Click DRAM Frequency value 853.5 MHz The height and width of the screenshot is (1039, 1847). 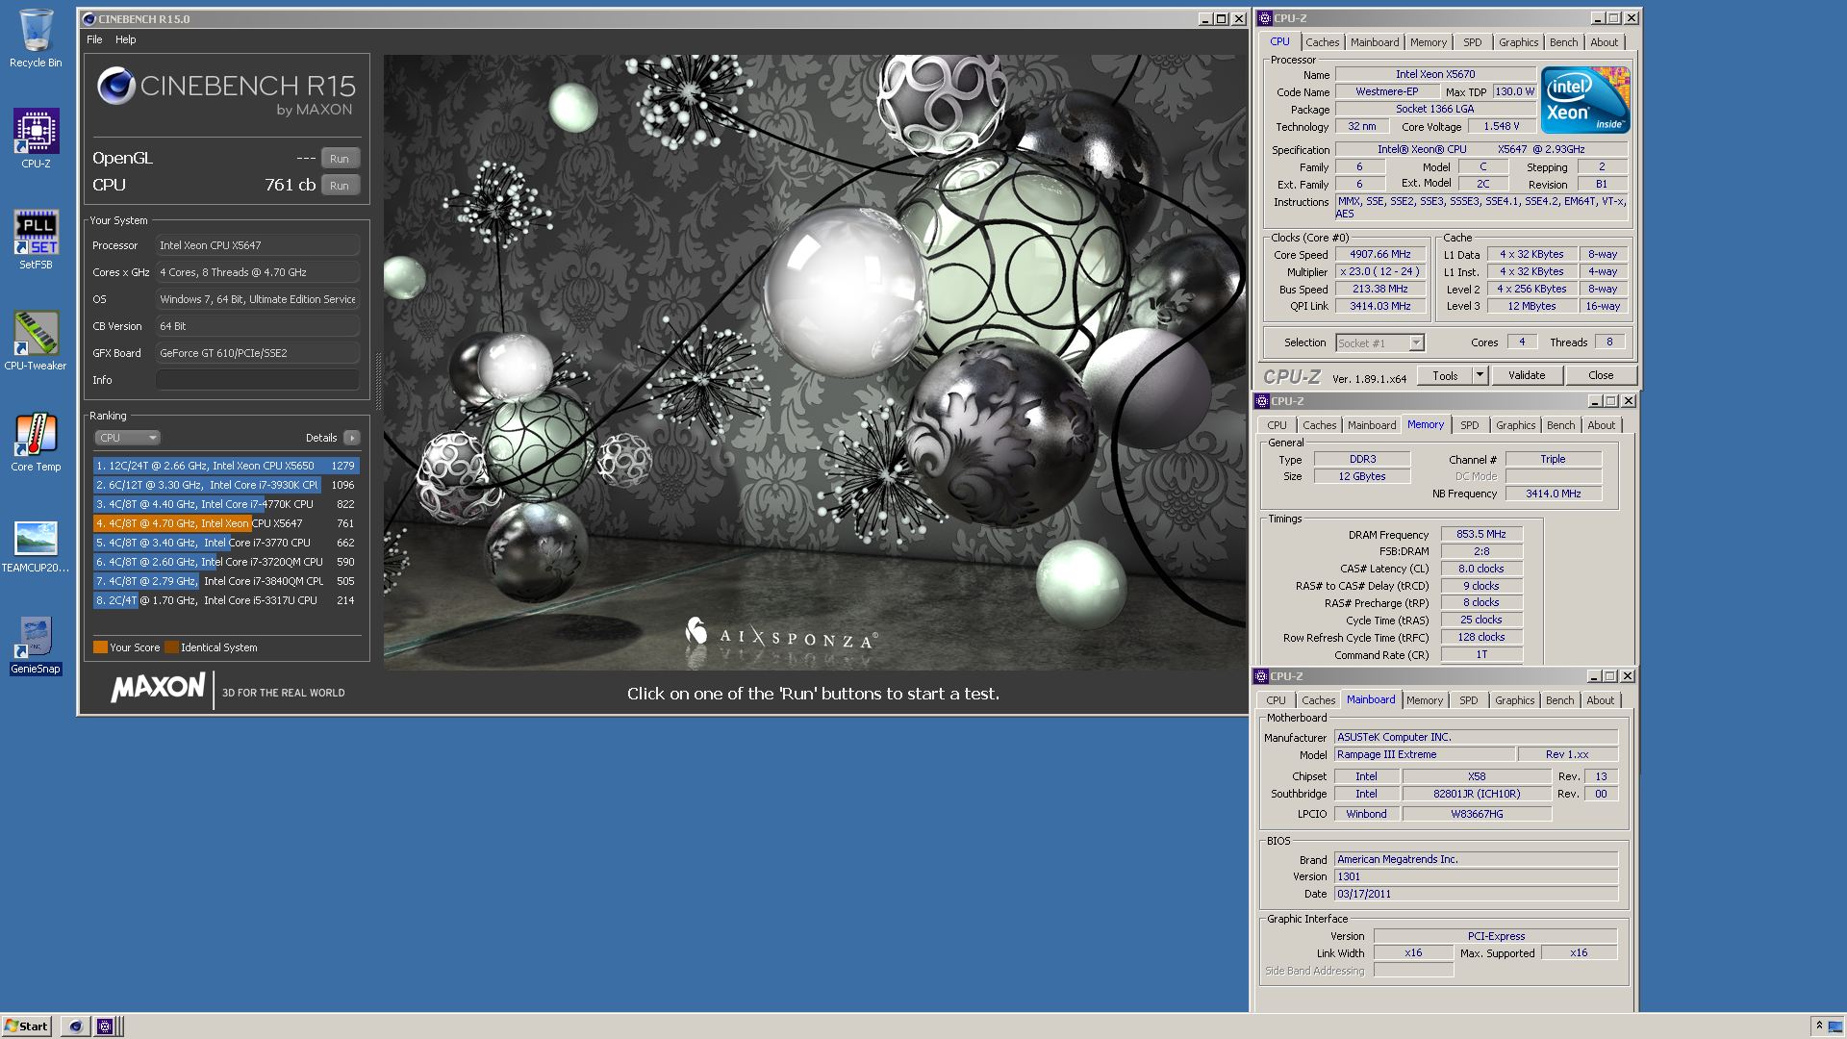coord(1480,535)
